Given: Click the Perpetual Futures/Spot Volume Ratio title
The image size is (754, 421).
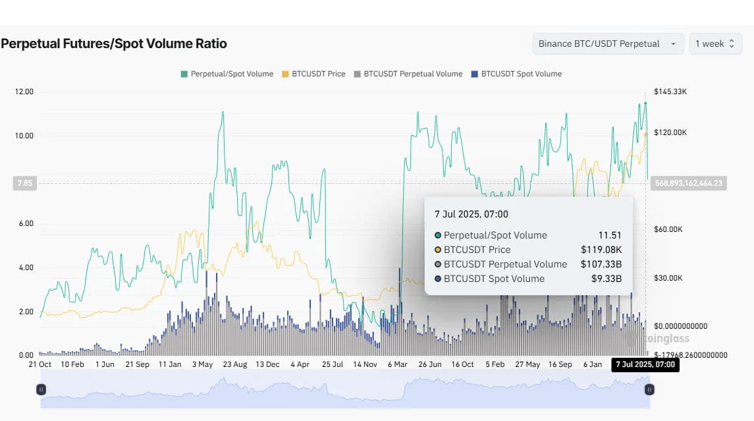Looking at the screenshot, I should 114,43.
